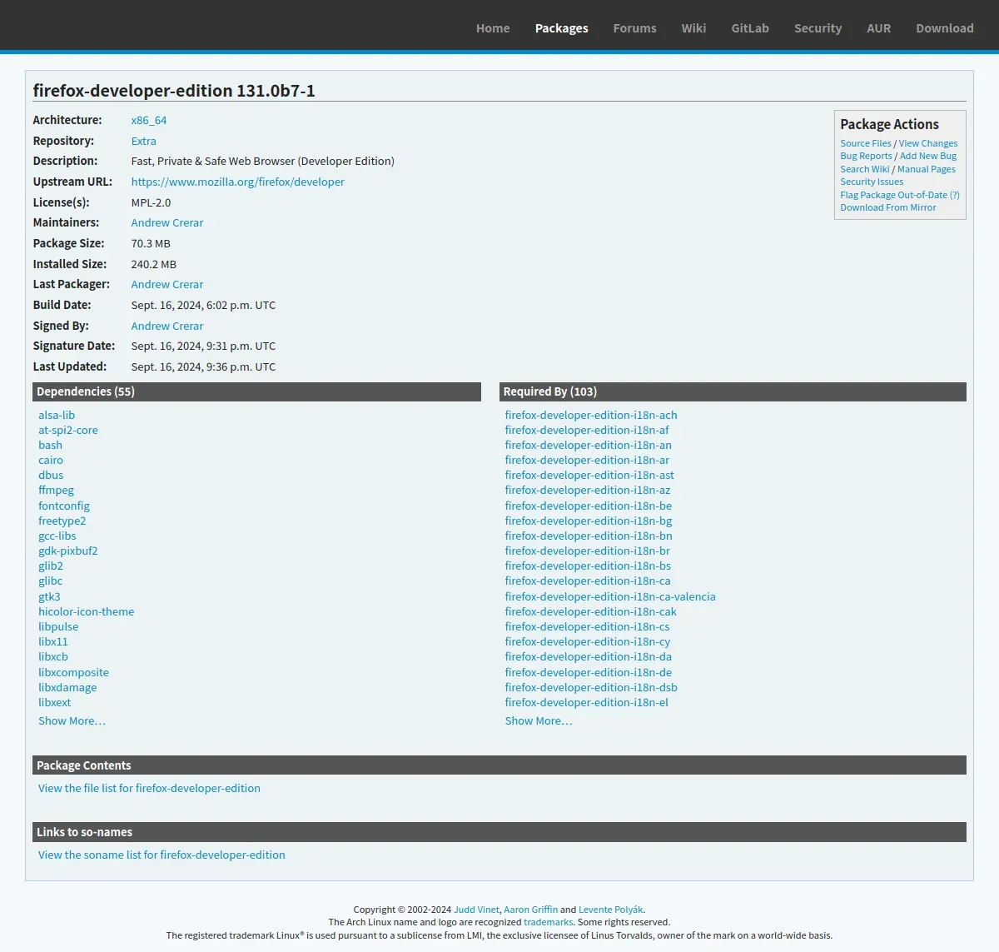Open the alsa-lib dependency
This screenshot has height=952, width=999.
coord(57,415)
